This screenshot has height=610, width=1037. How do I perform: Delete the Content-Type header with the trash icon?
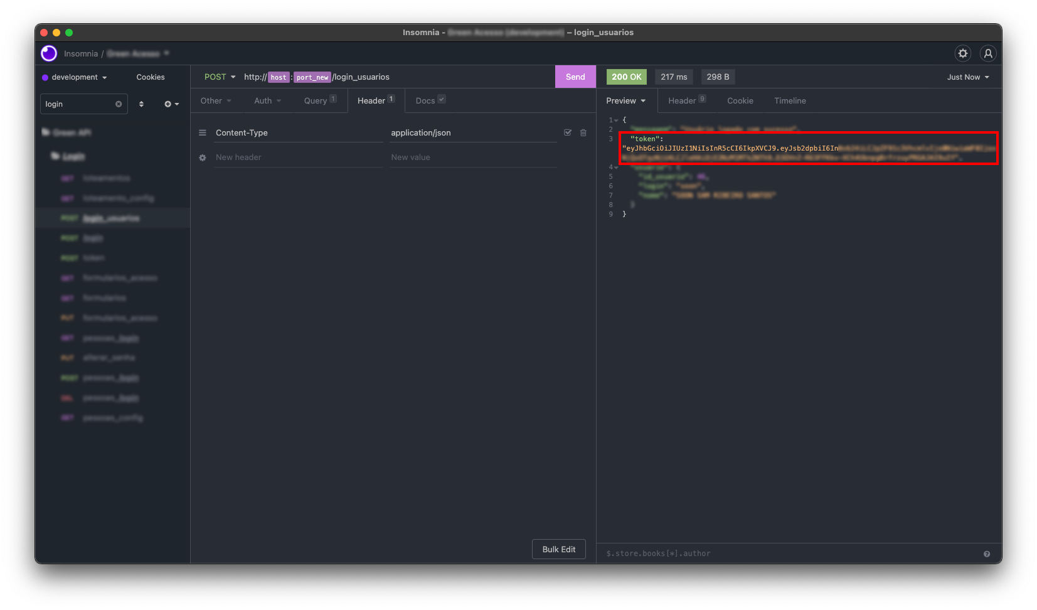[x=583, y=132]
